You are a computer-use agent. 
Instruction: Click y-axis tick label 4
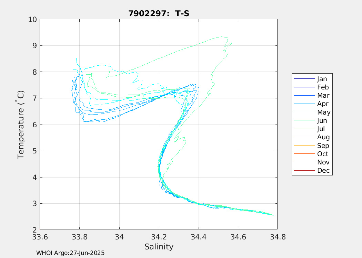pyautogui.click(x=34, y=178)
